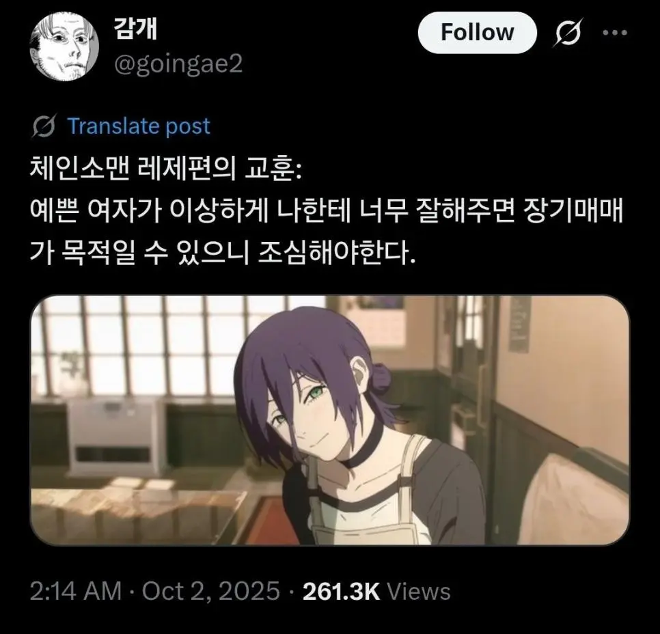Follow the @goingae2 account
This screenshot has height=634, width=660.
tap(478, 32)
